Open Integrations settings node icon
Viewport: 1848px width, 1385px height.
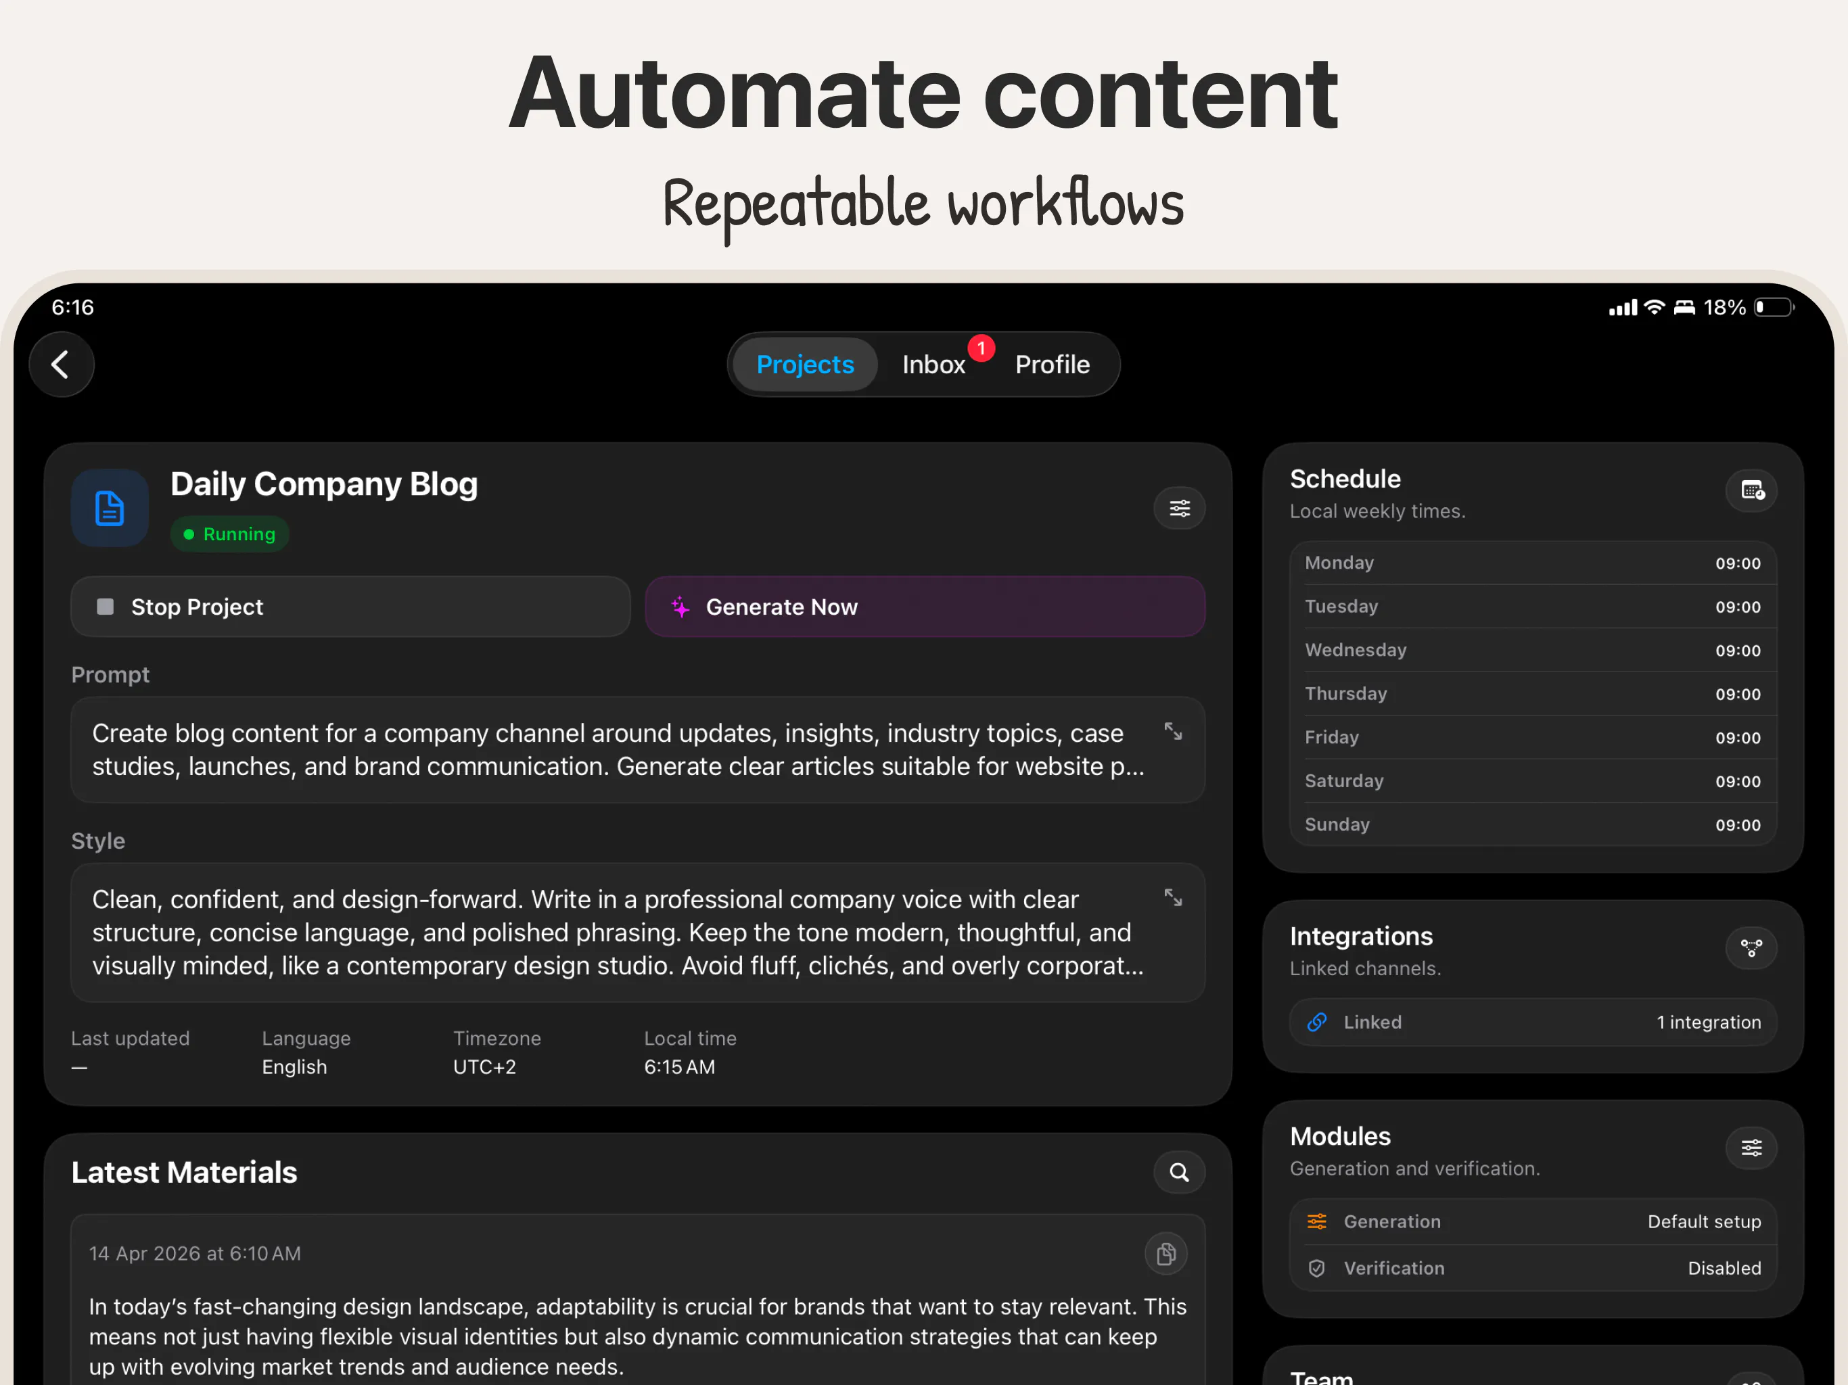point(1751,947)
